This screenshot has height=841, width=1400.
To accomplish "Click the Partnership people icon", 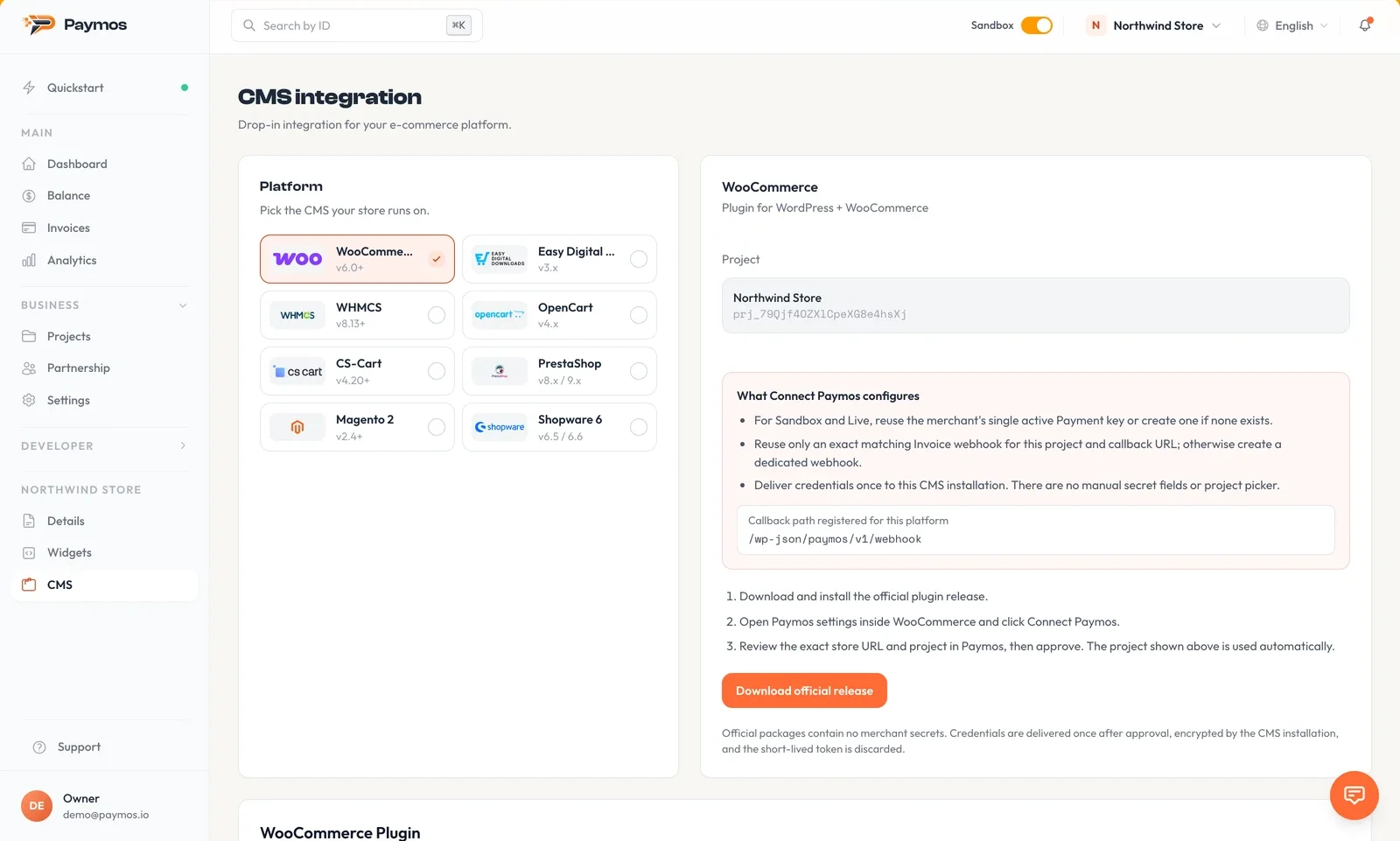I will 29,368.
